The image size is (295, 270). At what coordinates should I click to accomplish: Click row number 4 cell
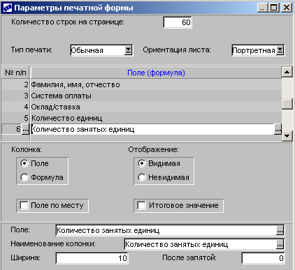click(x=15, y=107)
